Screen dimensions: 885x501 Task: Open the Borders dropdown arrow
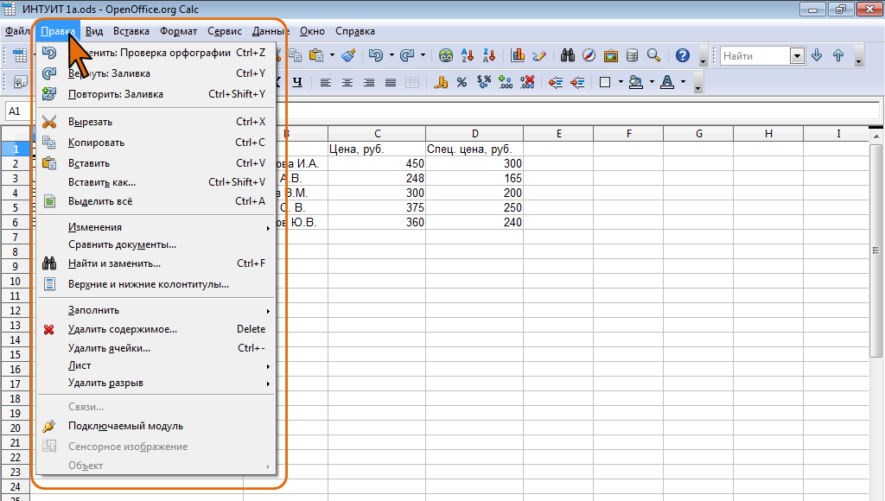pos(621,82)
